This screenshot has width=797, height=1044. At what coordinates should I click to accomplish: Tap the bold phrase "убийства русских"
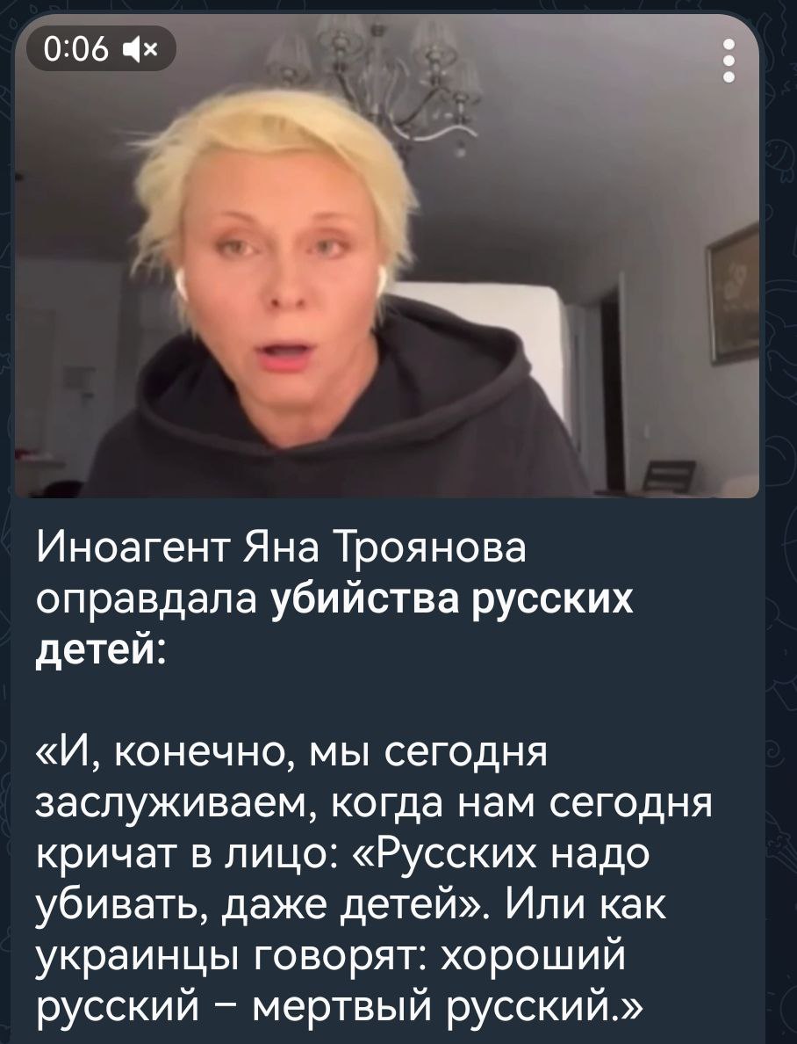(452, 600)
